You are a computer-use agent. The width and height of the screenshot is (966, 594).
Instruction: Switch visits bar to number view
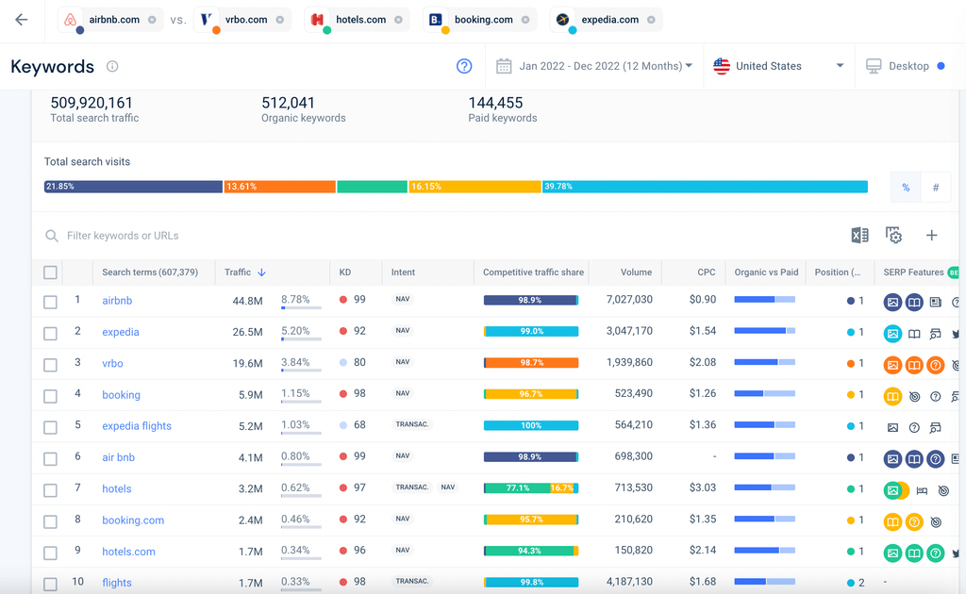point(935,187)
